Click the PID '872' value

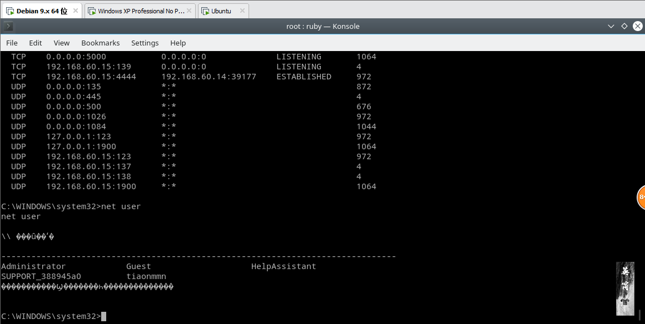click(x=364, y=87)
